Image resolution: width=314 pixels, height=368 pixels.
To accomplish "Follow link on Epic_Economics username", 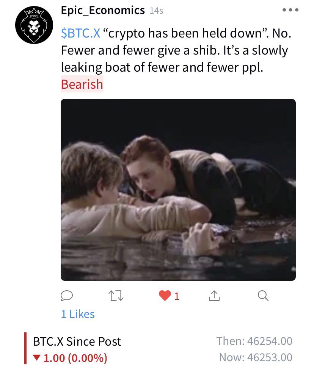I will (x=103, y=10).
